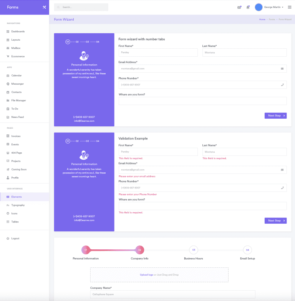Click the Logout power icon

pyautogui.click(x=8, y=239)
